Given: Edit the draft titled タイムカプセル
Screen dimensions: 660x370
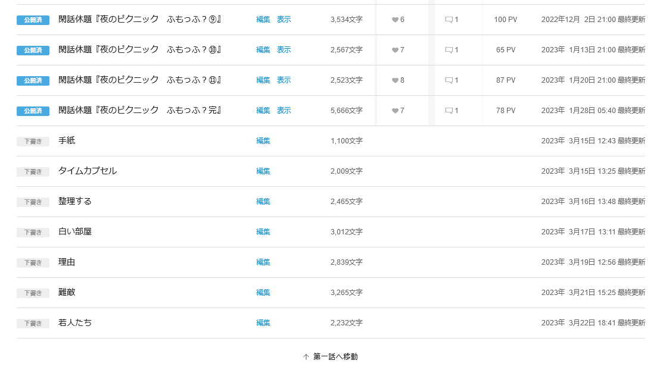Looking at the screenshot, I should click(263, 171).
